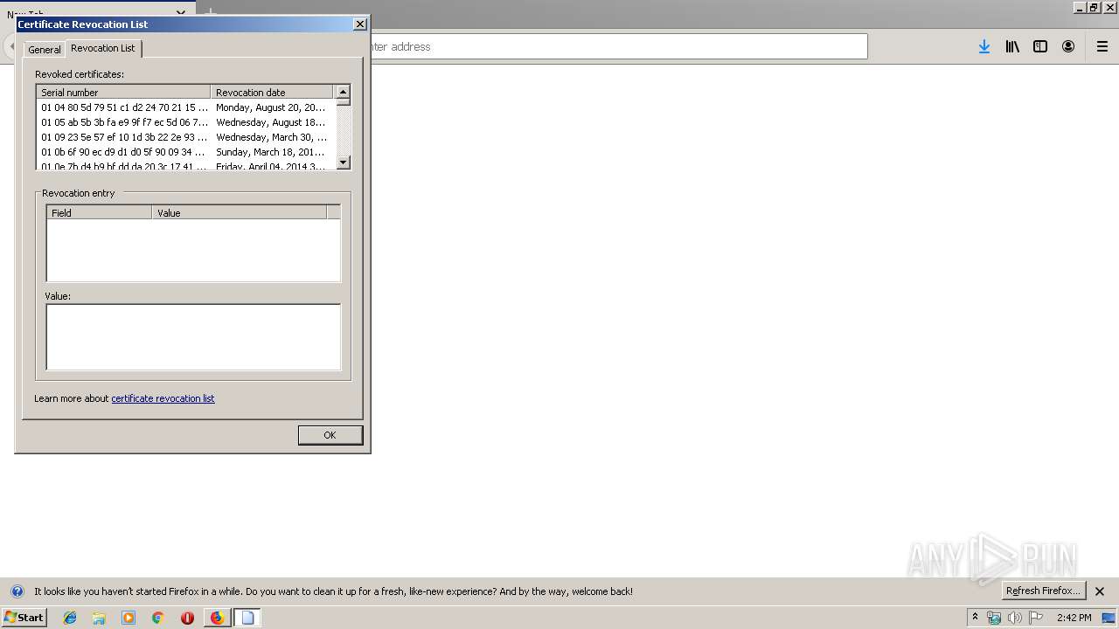Switch to the blank document taskbar button
The height and width of the screenshot is (629, 1119).
(247, 618)
